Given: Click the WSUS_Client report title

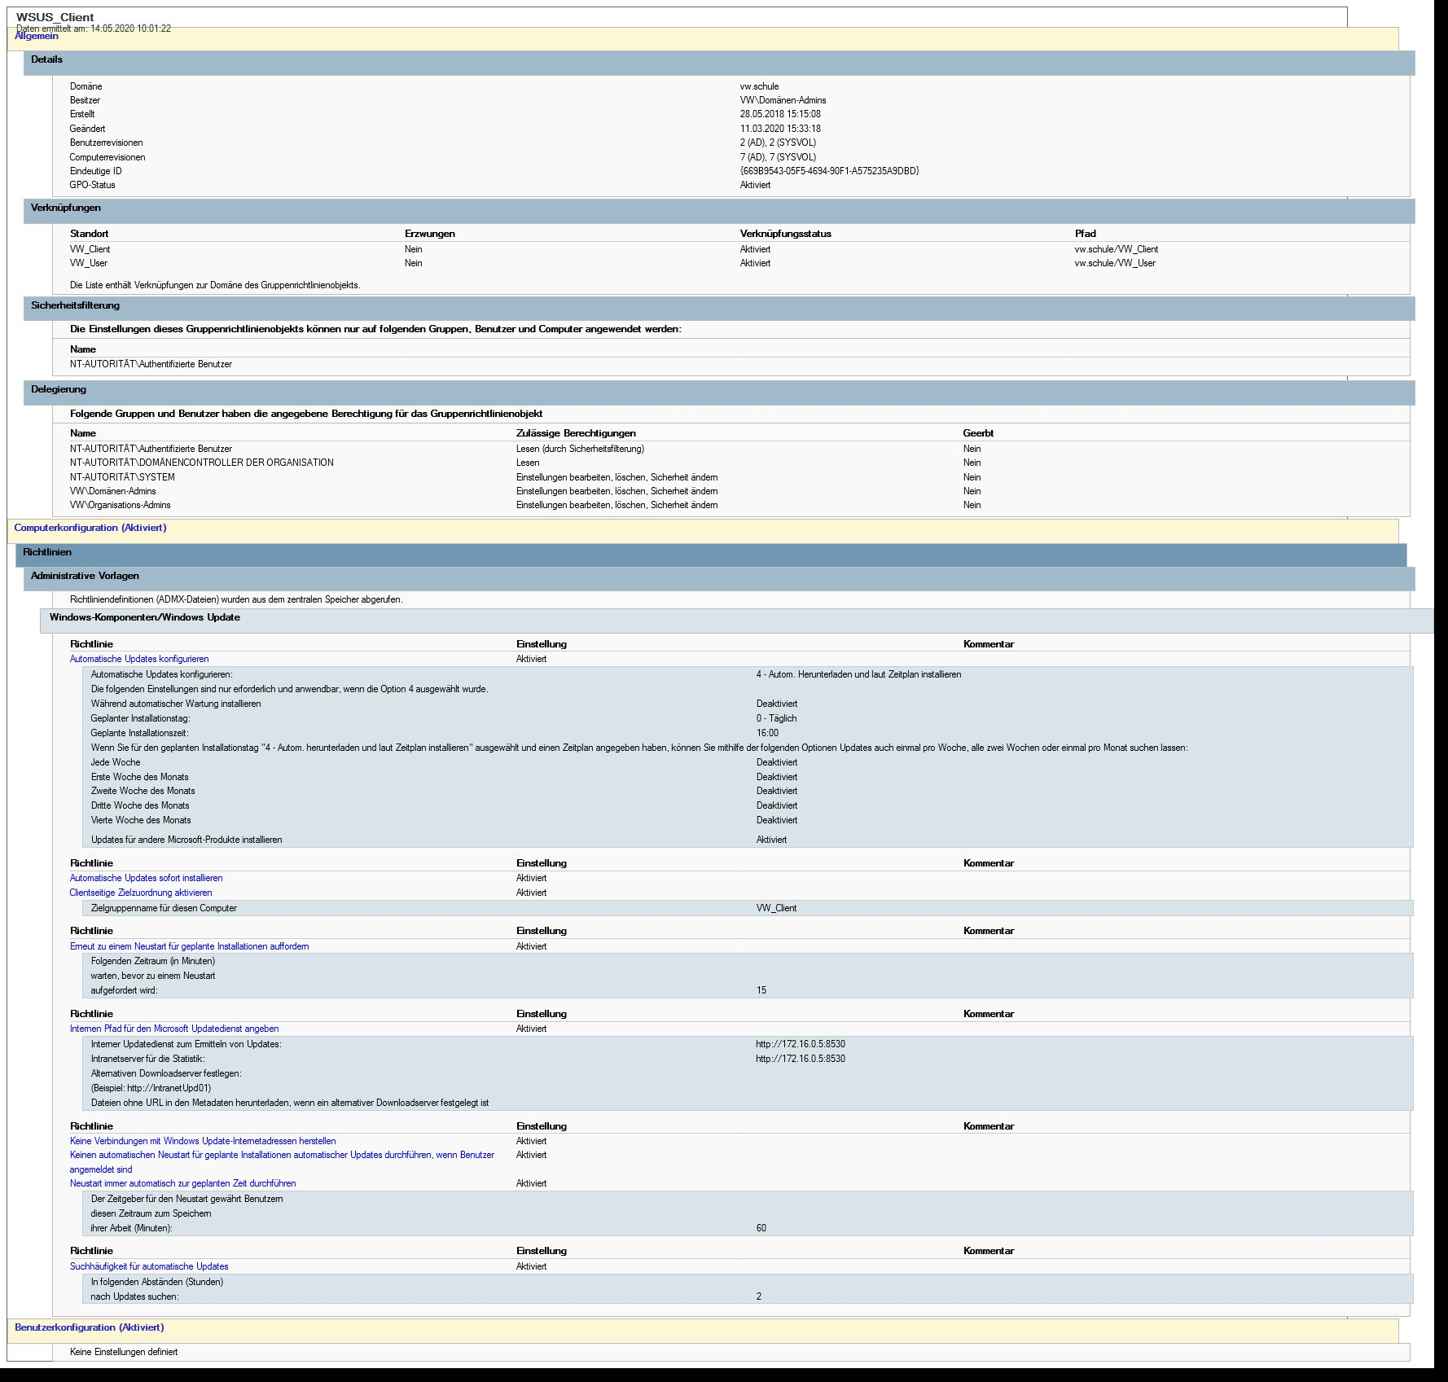Looking at the screenshot, I should [55, 17].
